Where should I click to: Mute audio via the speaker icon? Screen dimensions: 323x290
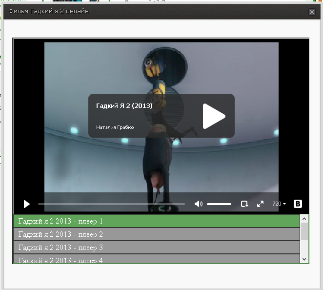tap(198, 204)
